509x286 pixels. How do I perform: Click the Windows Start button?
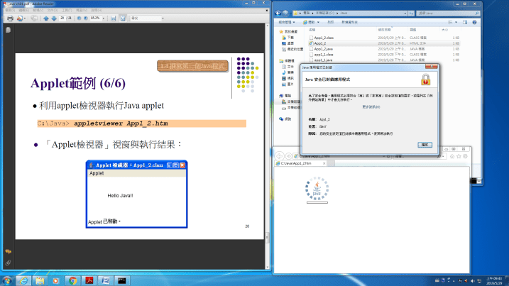pyautogui.click(x=7, y=280)
